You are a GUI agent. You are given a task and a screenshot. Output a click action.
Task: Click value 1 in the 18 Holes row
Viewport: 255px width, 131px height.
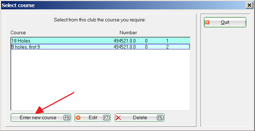click(x=167, y=41)
